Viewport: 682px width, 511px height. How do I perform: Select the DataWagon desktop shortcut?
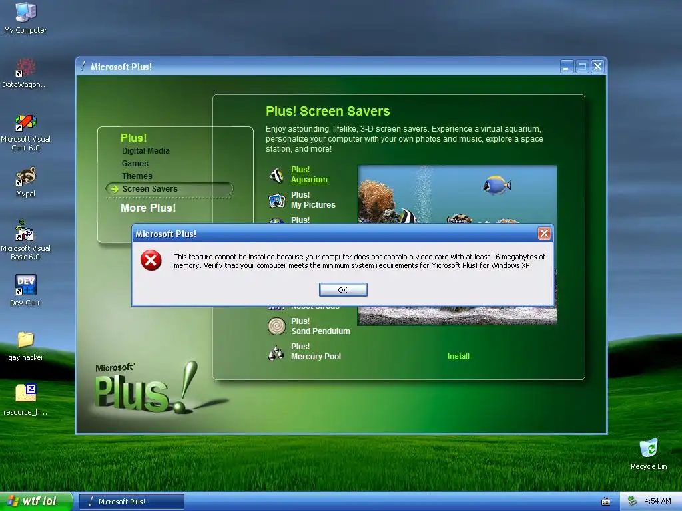tap(25, 73)
